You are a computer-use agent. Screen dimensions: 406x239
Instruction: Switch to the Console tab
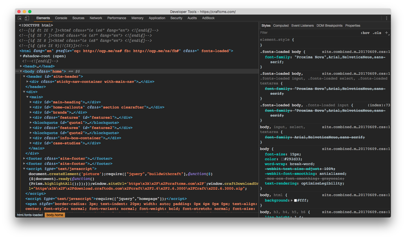tap(61, 18)
